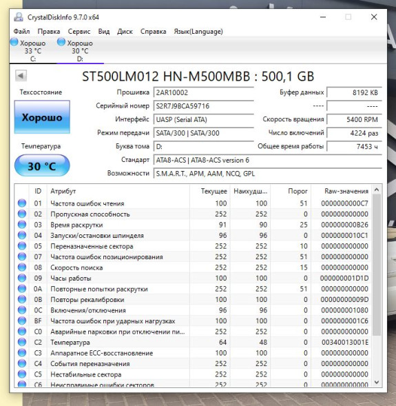Image resolution: width=396 pixels, height=406 pixels.
Task: Click the serial number field S2R7J9BCA59716
Action: tap(203, 106)
